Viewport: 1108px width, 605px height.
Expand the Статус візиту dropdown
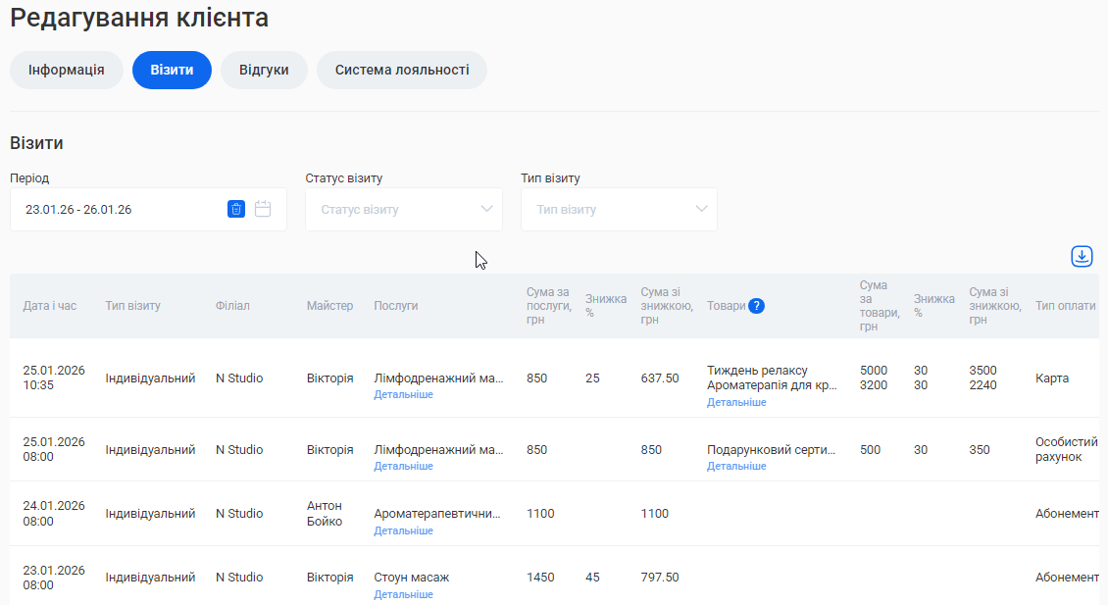coord(403,210)
